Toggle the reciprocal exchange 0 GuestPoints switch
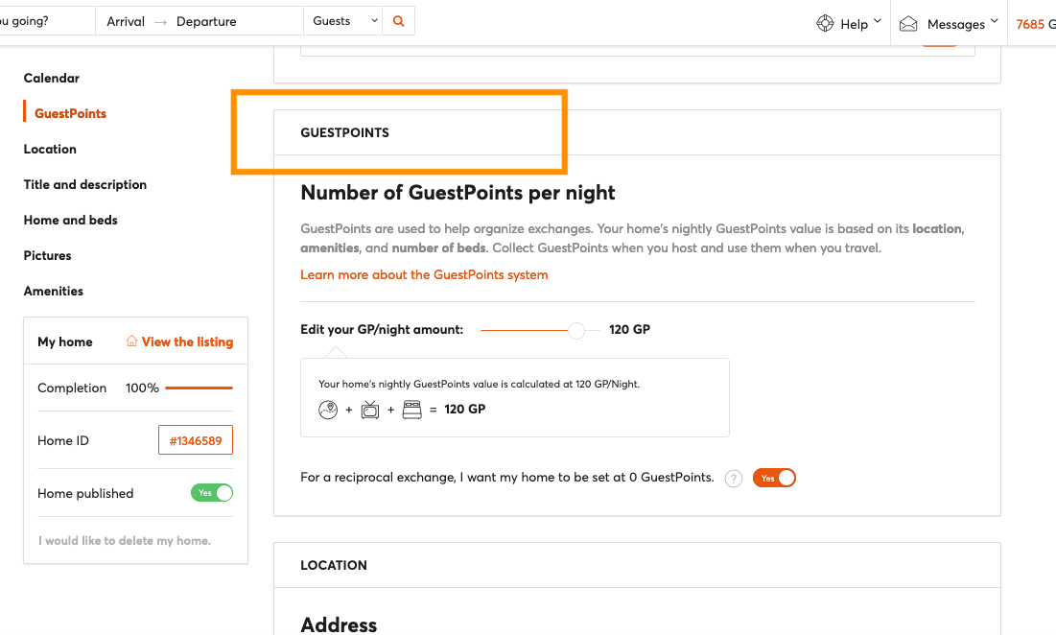 (x=774, y=478)
